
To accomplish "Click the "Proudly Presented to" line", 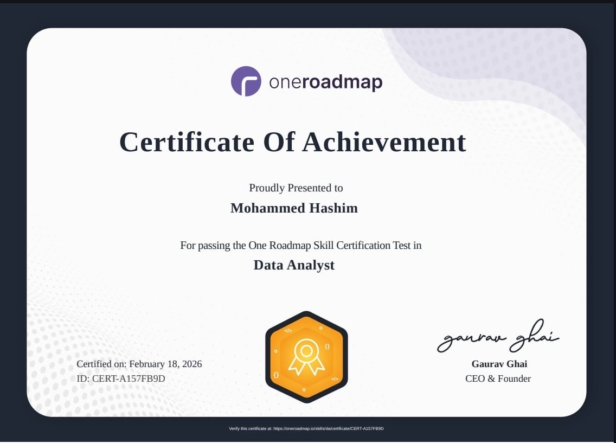I will pos(296,188).
